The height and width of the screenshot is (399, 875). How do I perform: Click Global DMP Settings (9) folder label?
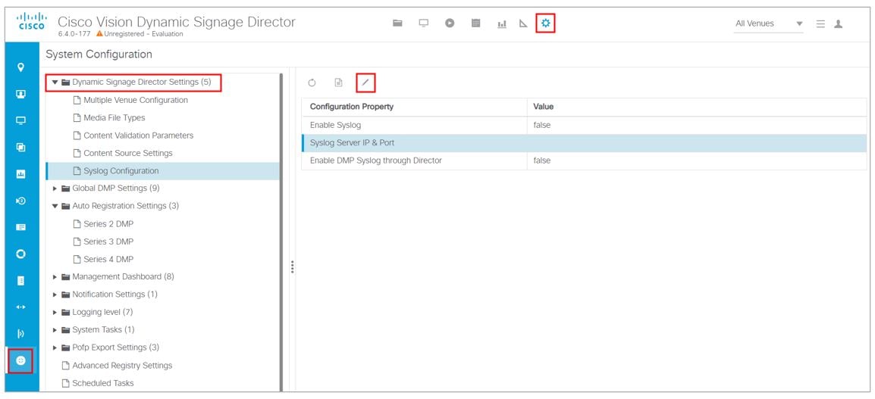(x=115, y=189)
